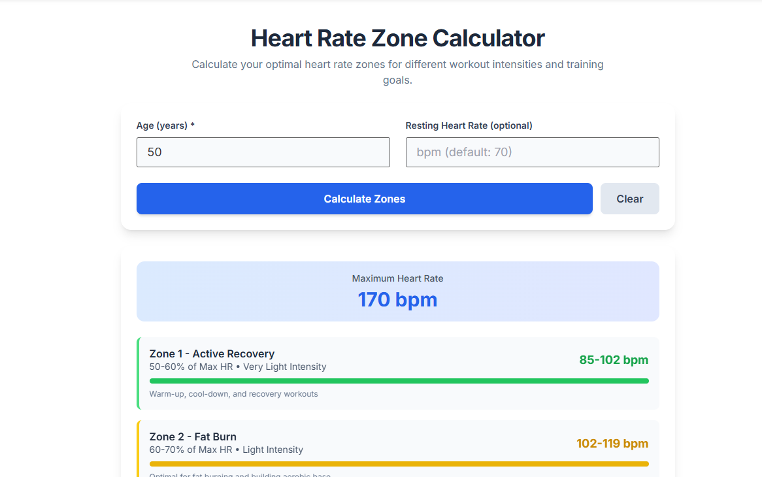
Task: Click the Maximum Heart Rate card
Action: [x=397, y=291]
